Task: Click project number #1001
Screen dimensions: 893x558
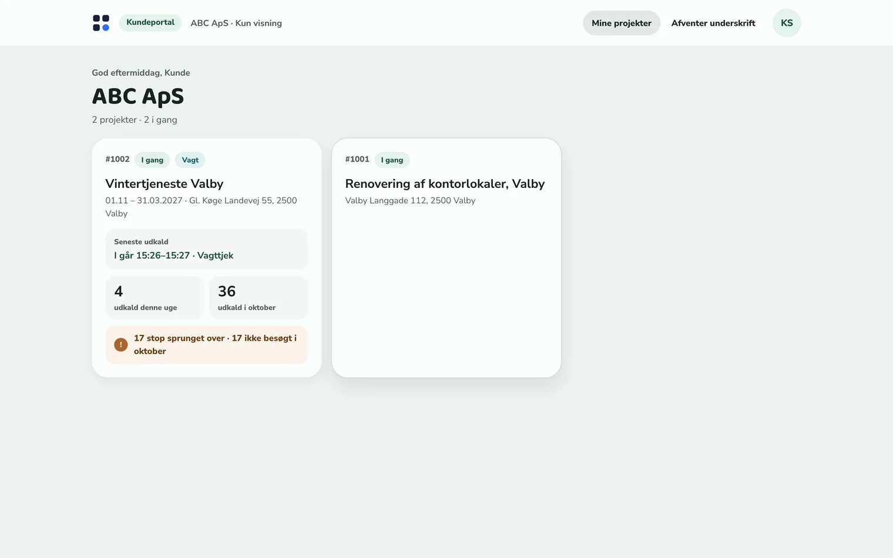Action: [357, 159]
